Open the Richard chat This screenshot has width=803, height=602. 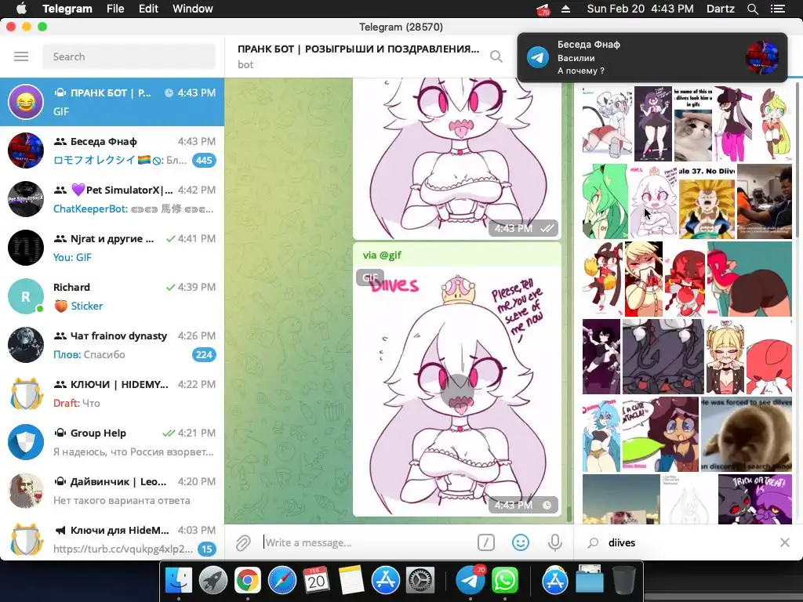112,296
